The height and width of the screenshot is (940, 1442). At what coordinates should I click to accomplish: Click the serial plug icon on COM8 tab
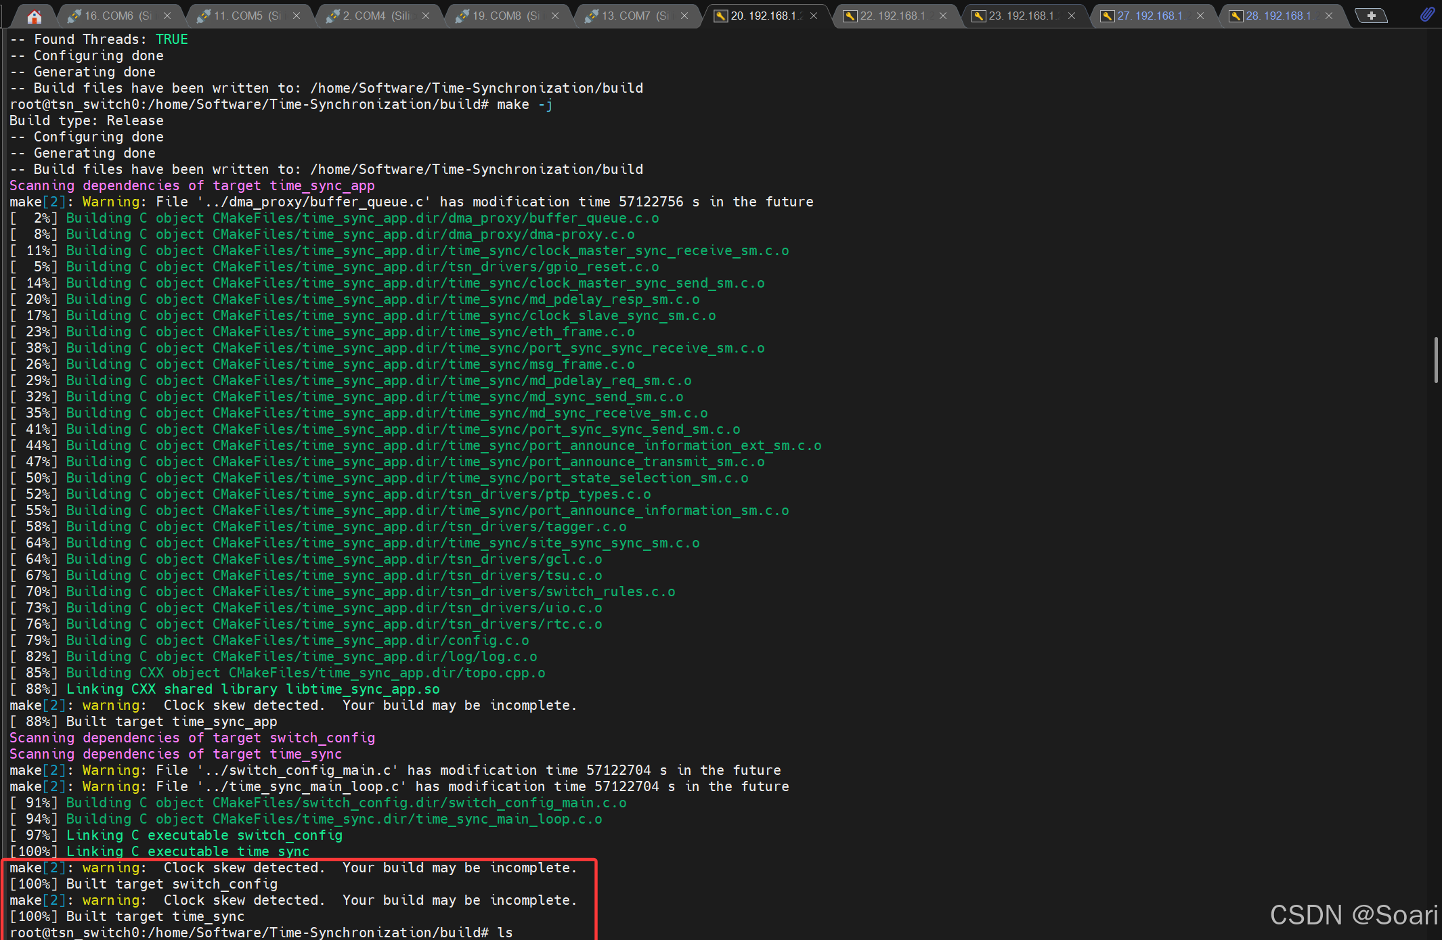(x=463, y=16)
